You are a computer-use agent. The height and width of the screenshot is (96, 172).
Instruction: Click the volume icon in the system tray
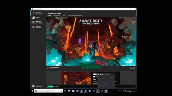coord(124,91)
